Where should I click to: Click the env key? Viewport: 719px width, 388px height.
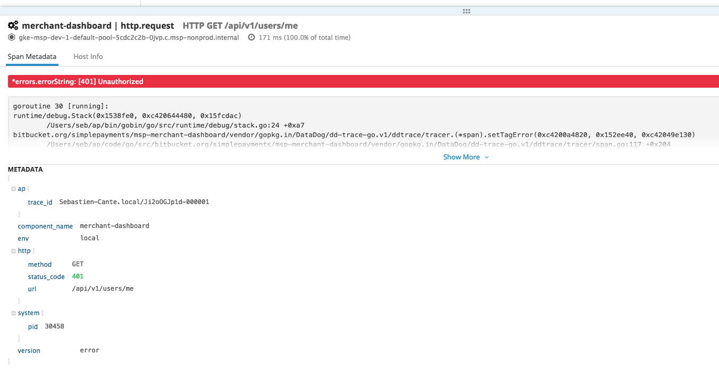23,239
